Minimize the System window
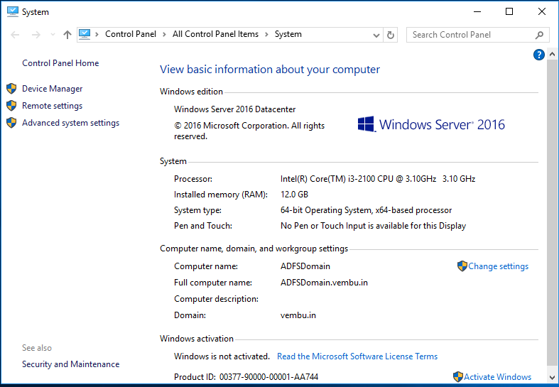The width and height of the screenshot is (559, 387). (477, 12)
